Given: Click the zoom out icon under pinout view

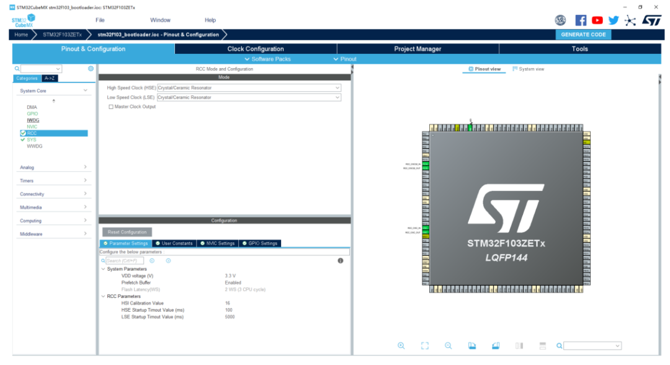Looking at the screenshot, I should [x=449, y=346].
